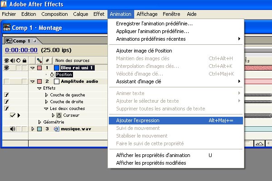Viewport: 272px width, 181px height.
Task: Click the Nom des sources column header
Action: [x=73, y=61]
